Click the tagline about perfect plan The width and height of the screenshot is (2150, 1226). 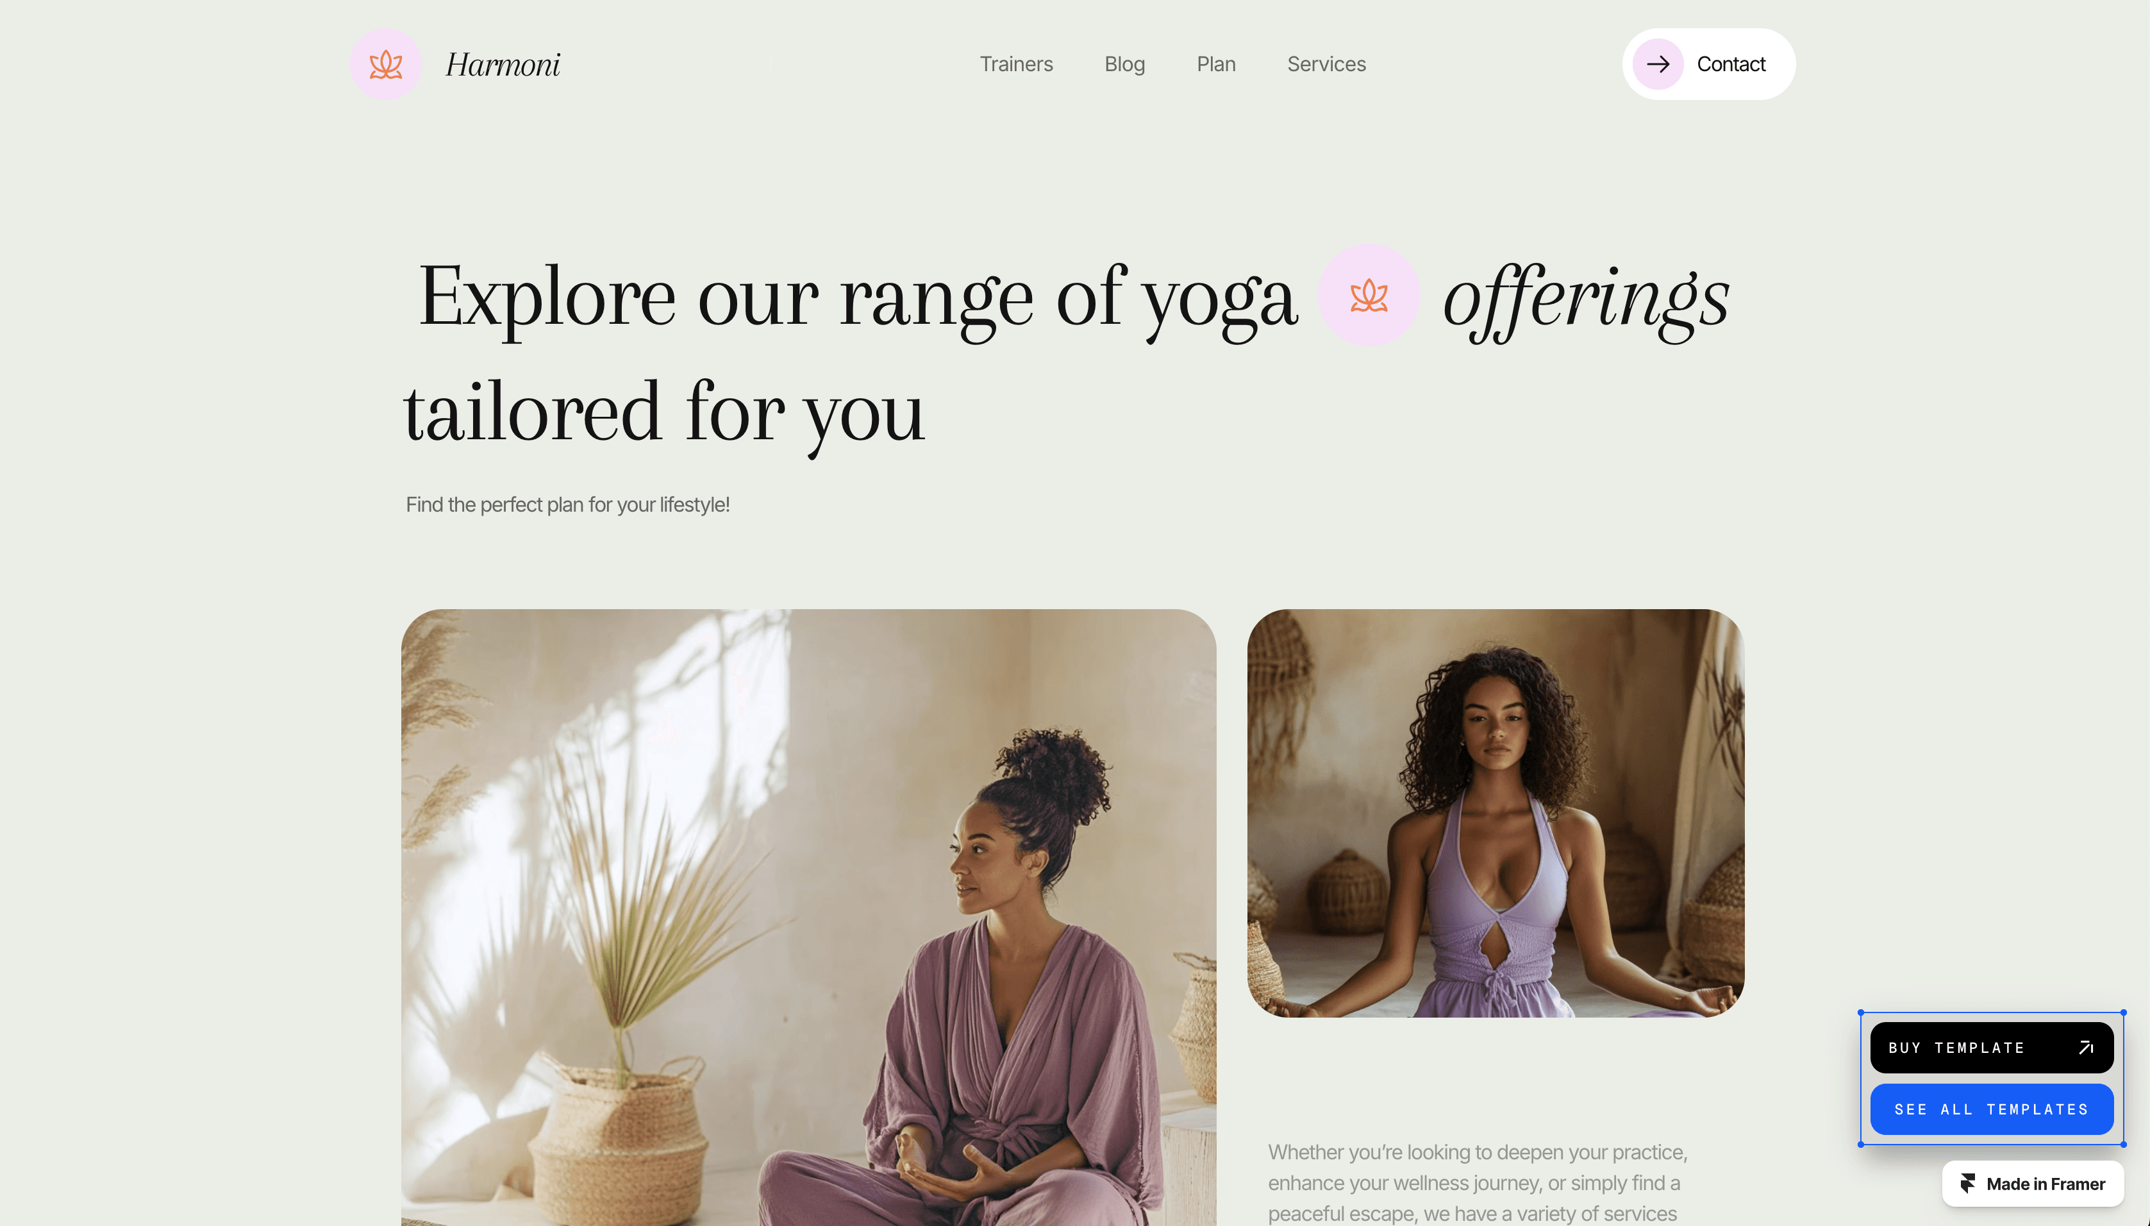tap(567, 505)
